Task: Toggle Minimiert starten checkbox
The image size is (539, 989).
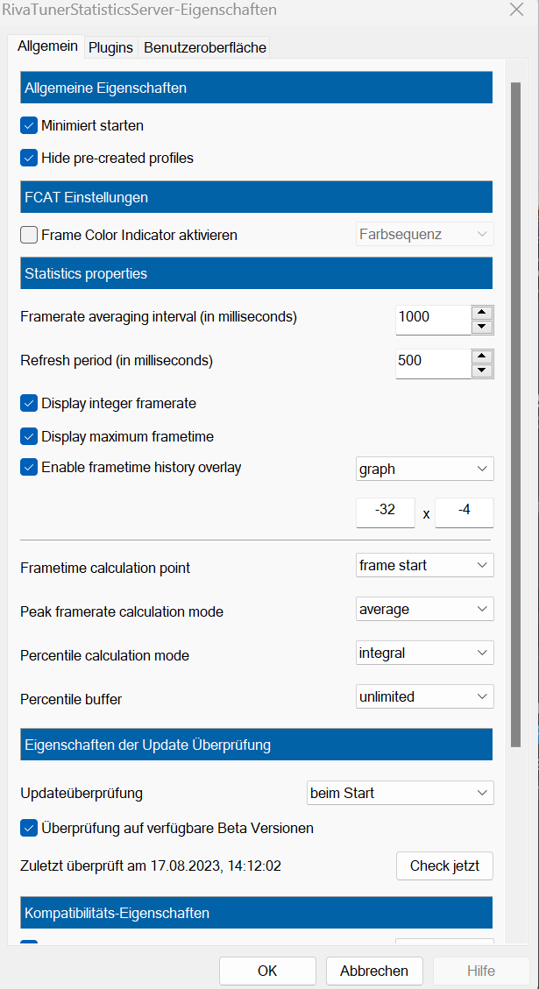Action: point(29,125)
